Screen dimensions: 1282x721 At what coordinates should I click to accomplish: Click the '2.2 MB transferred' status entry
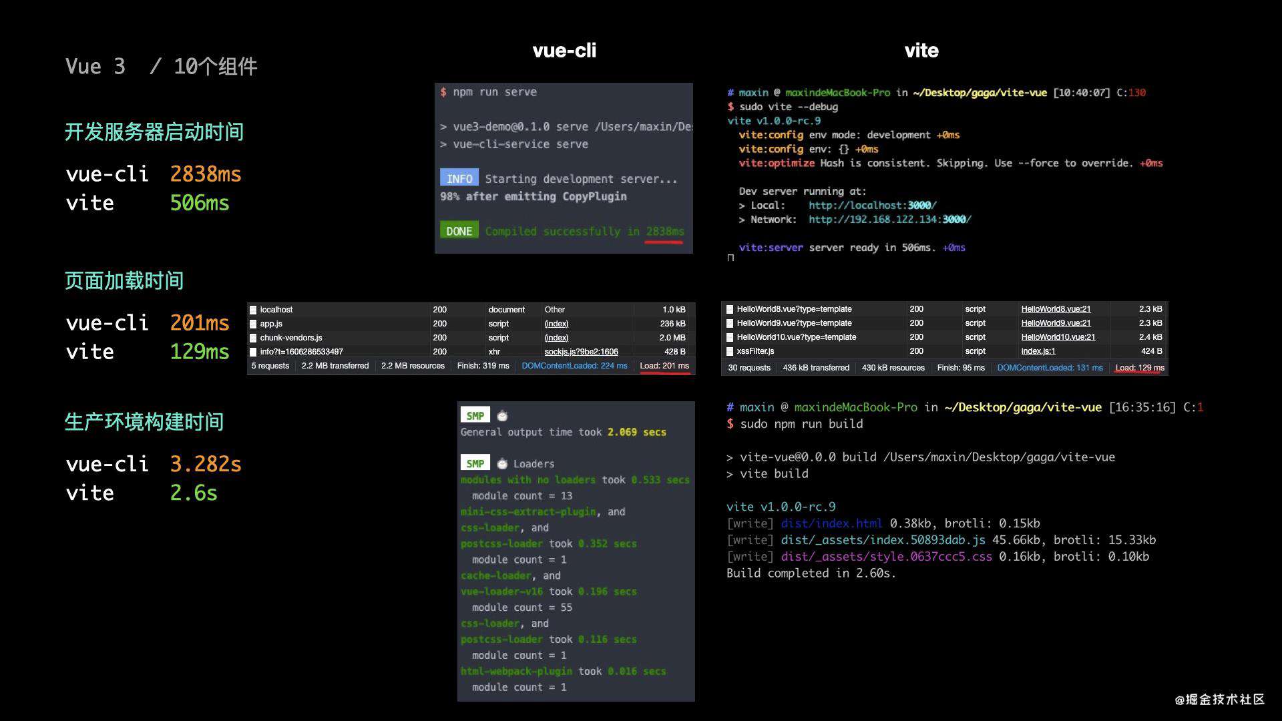(x=335, y=366)
